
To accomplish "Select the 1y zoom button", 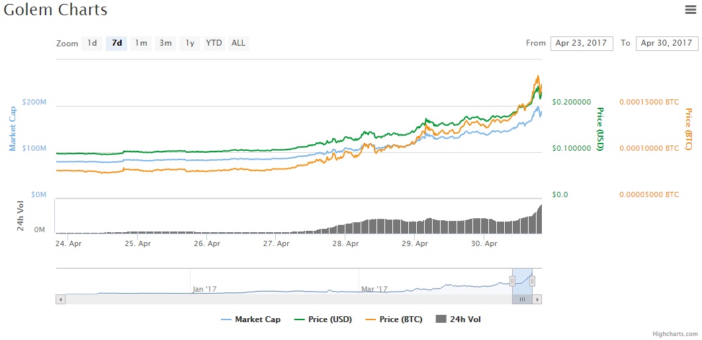I will pyautogui.click(x=190, y=44).
